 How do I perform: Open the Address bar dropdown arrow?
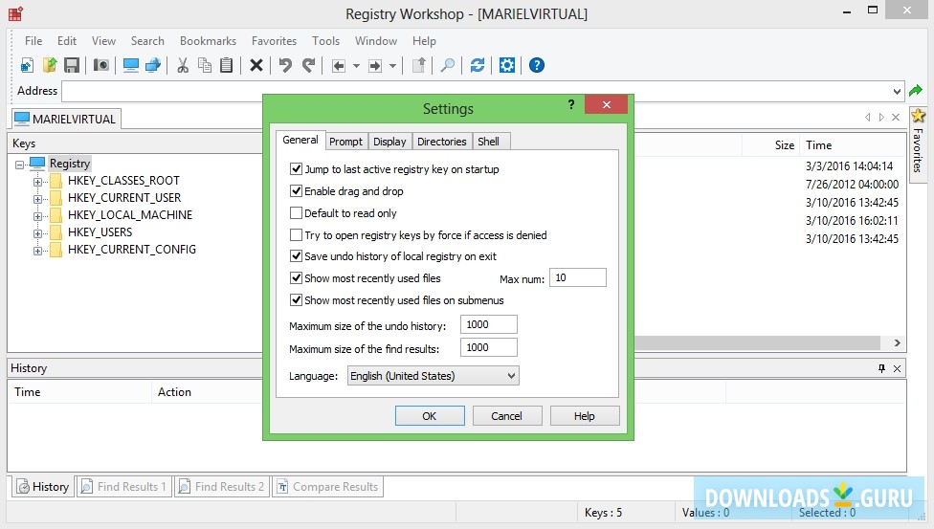pos(897,91)
